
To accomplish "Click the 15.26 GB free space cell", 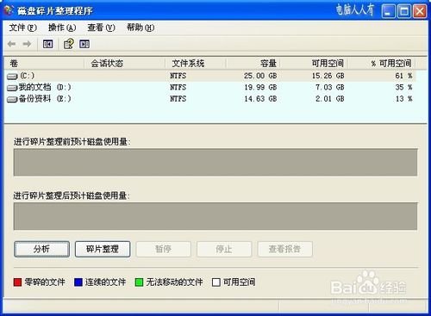I will pyautogui.click(x=328, y=76).
